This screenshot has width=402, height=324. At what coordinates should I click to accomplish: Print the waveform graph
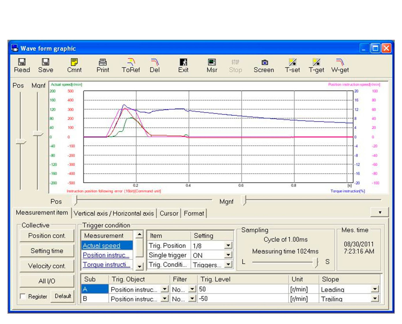pyautogui.click(x=103, y=65)
